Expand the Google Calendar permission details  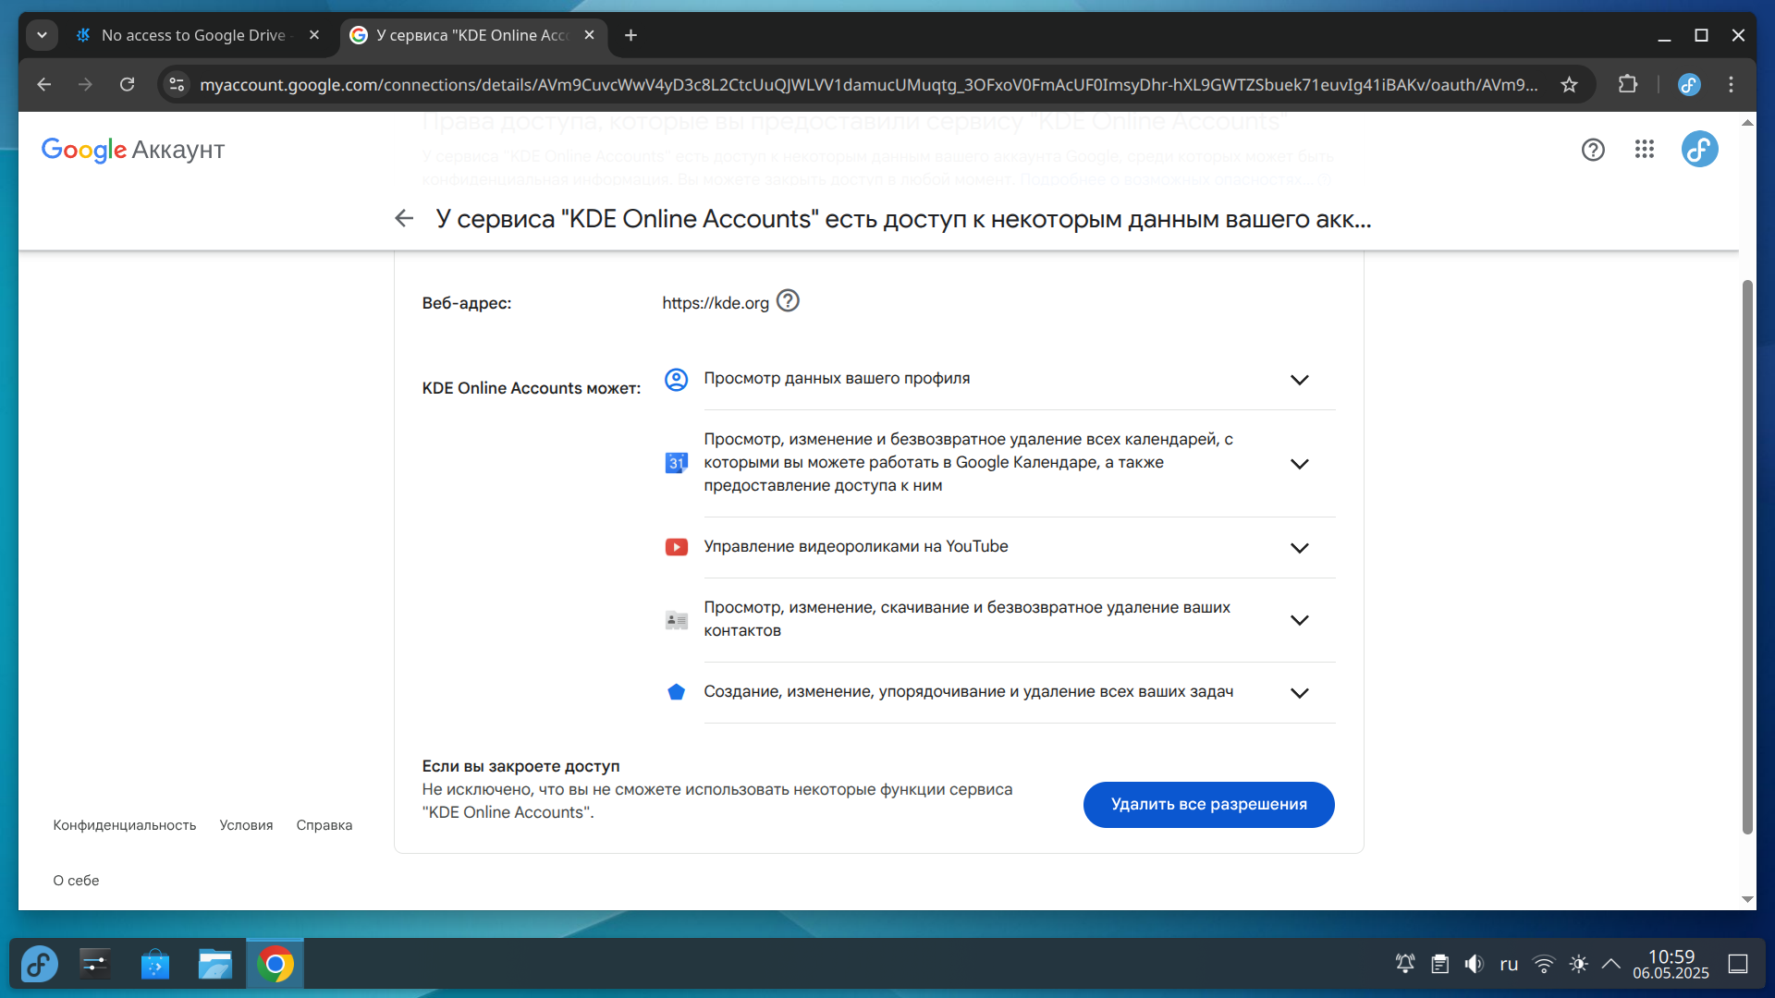click(1300, 464)
